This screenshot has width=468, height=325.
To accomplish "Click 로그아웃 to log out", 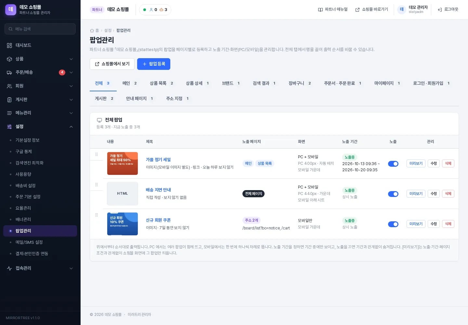I will 448,9.
